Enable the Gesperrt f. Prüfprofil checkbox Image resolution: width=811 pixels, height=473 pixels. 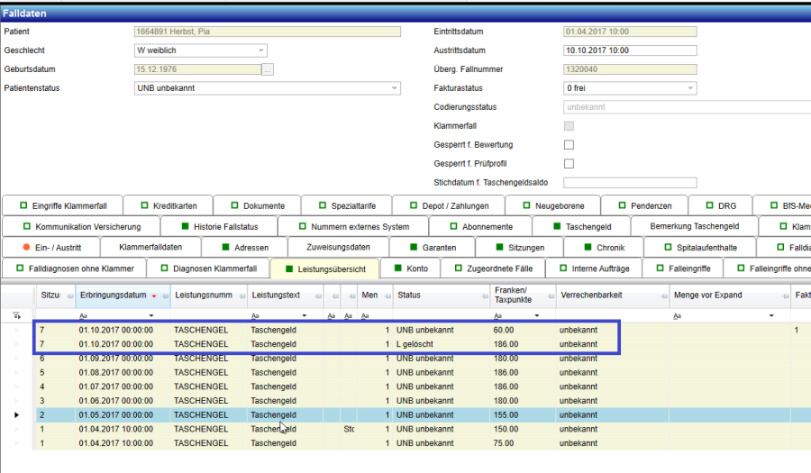coord(569,164)
